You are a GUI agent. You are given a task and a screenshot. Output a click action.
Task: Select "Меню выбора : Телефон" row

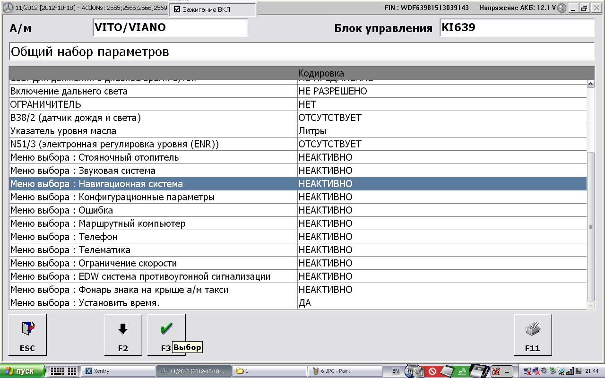pyautogui.click(x=298, y=237)
